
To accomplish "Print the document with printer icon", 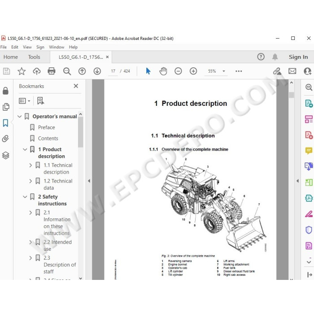I will pos(52,71).
